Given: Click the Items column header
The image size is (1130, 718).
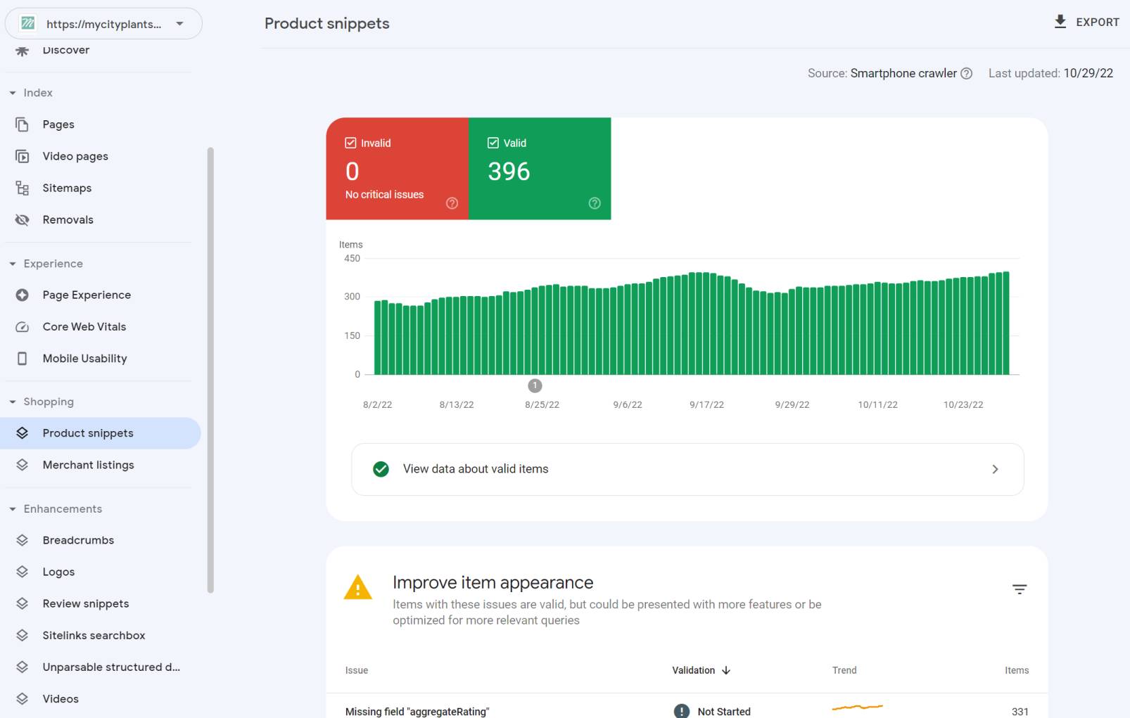Looking at the screenshot, I should [x=1017, y=670].
